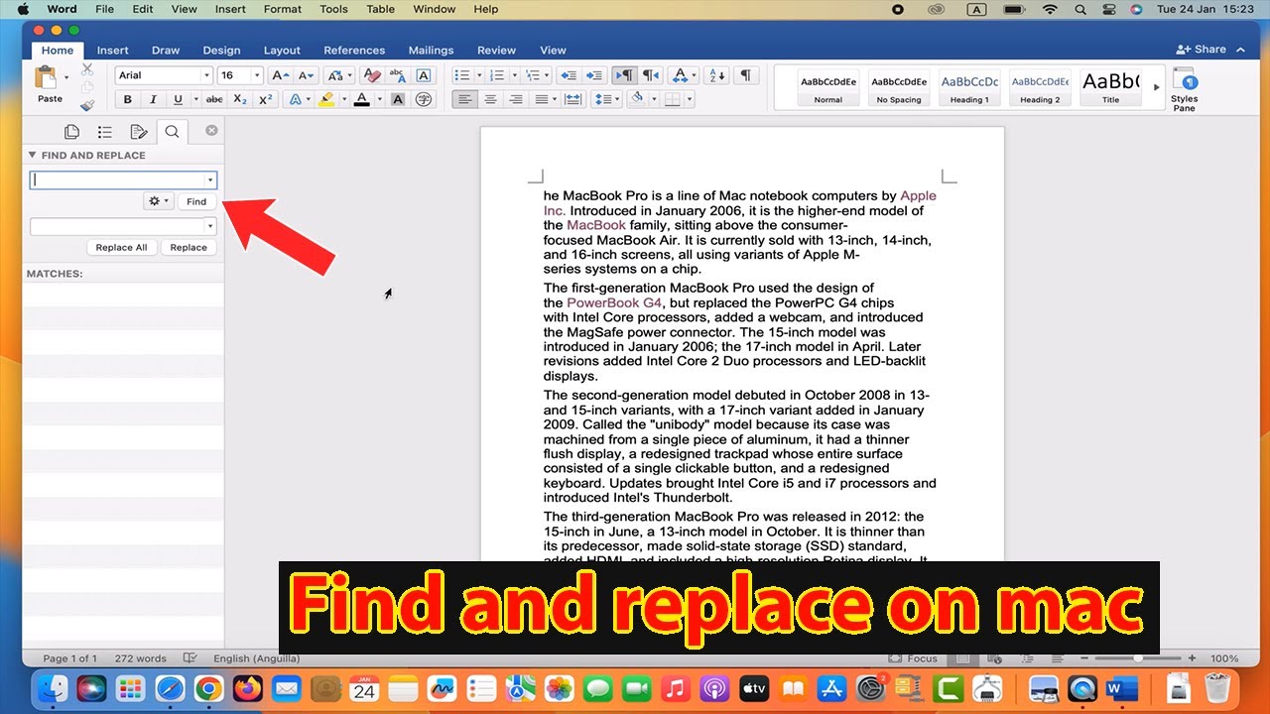Open the font name dropdown showing Arial

pos(206,75)
